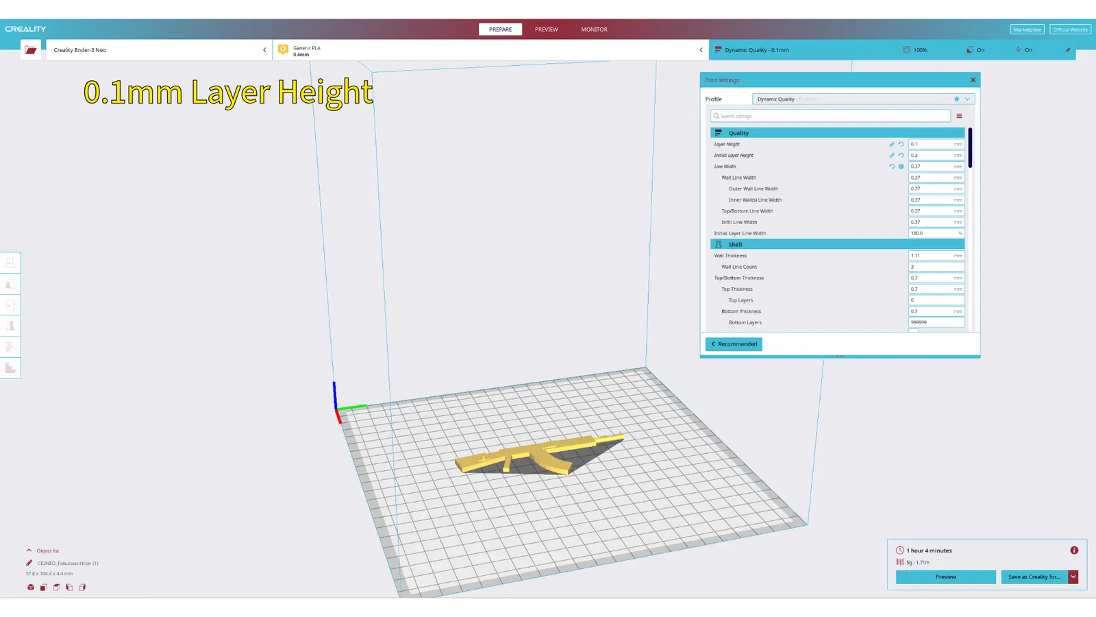The width and height of the screenshot is (1096, 617).
Task: Open the save options dropdown arrow
Action: click(x=1073, y=577)
